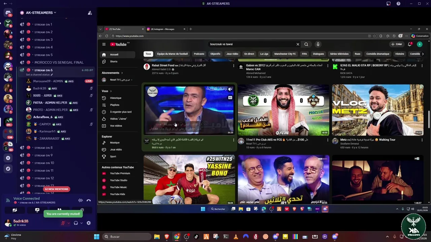Toggle captions CC on hovered video preview

(230, 98)
